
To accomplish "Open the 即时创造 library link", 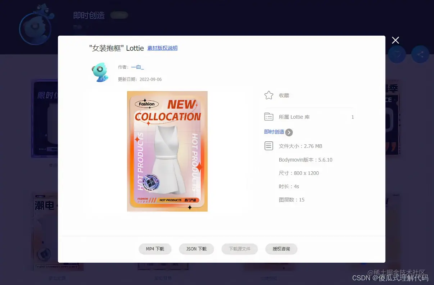I will point(274,132).
